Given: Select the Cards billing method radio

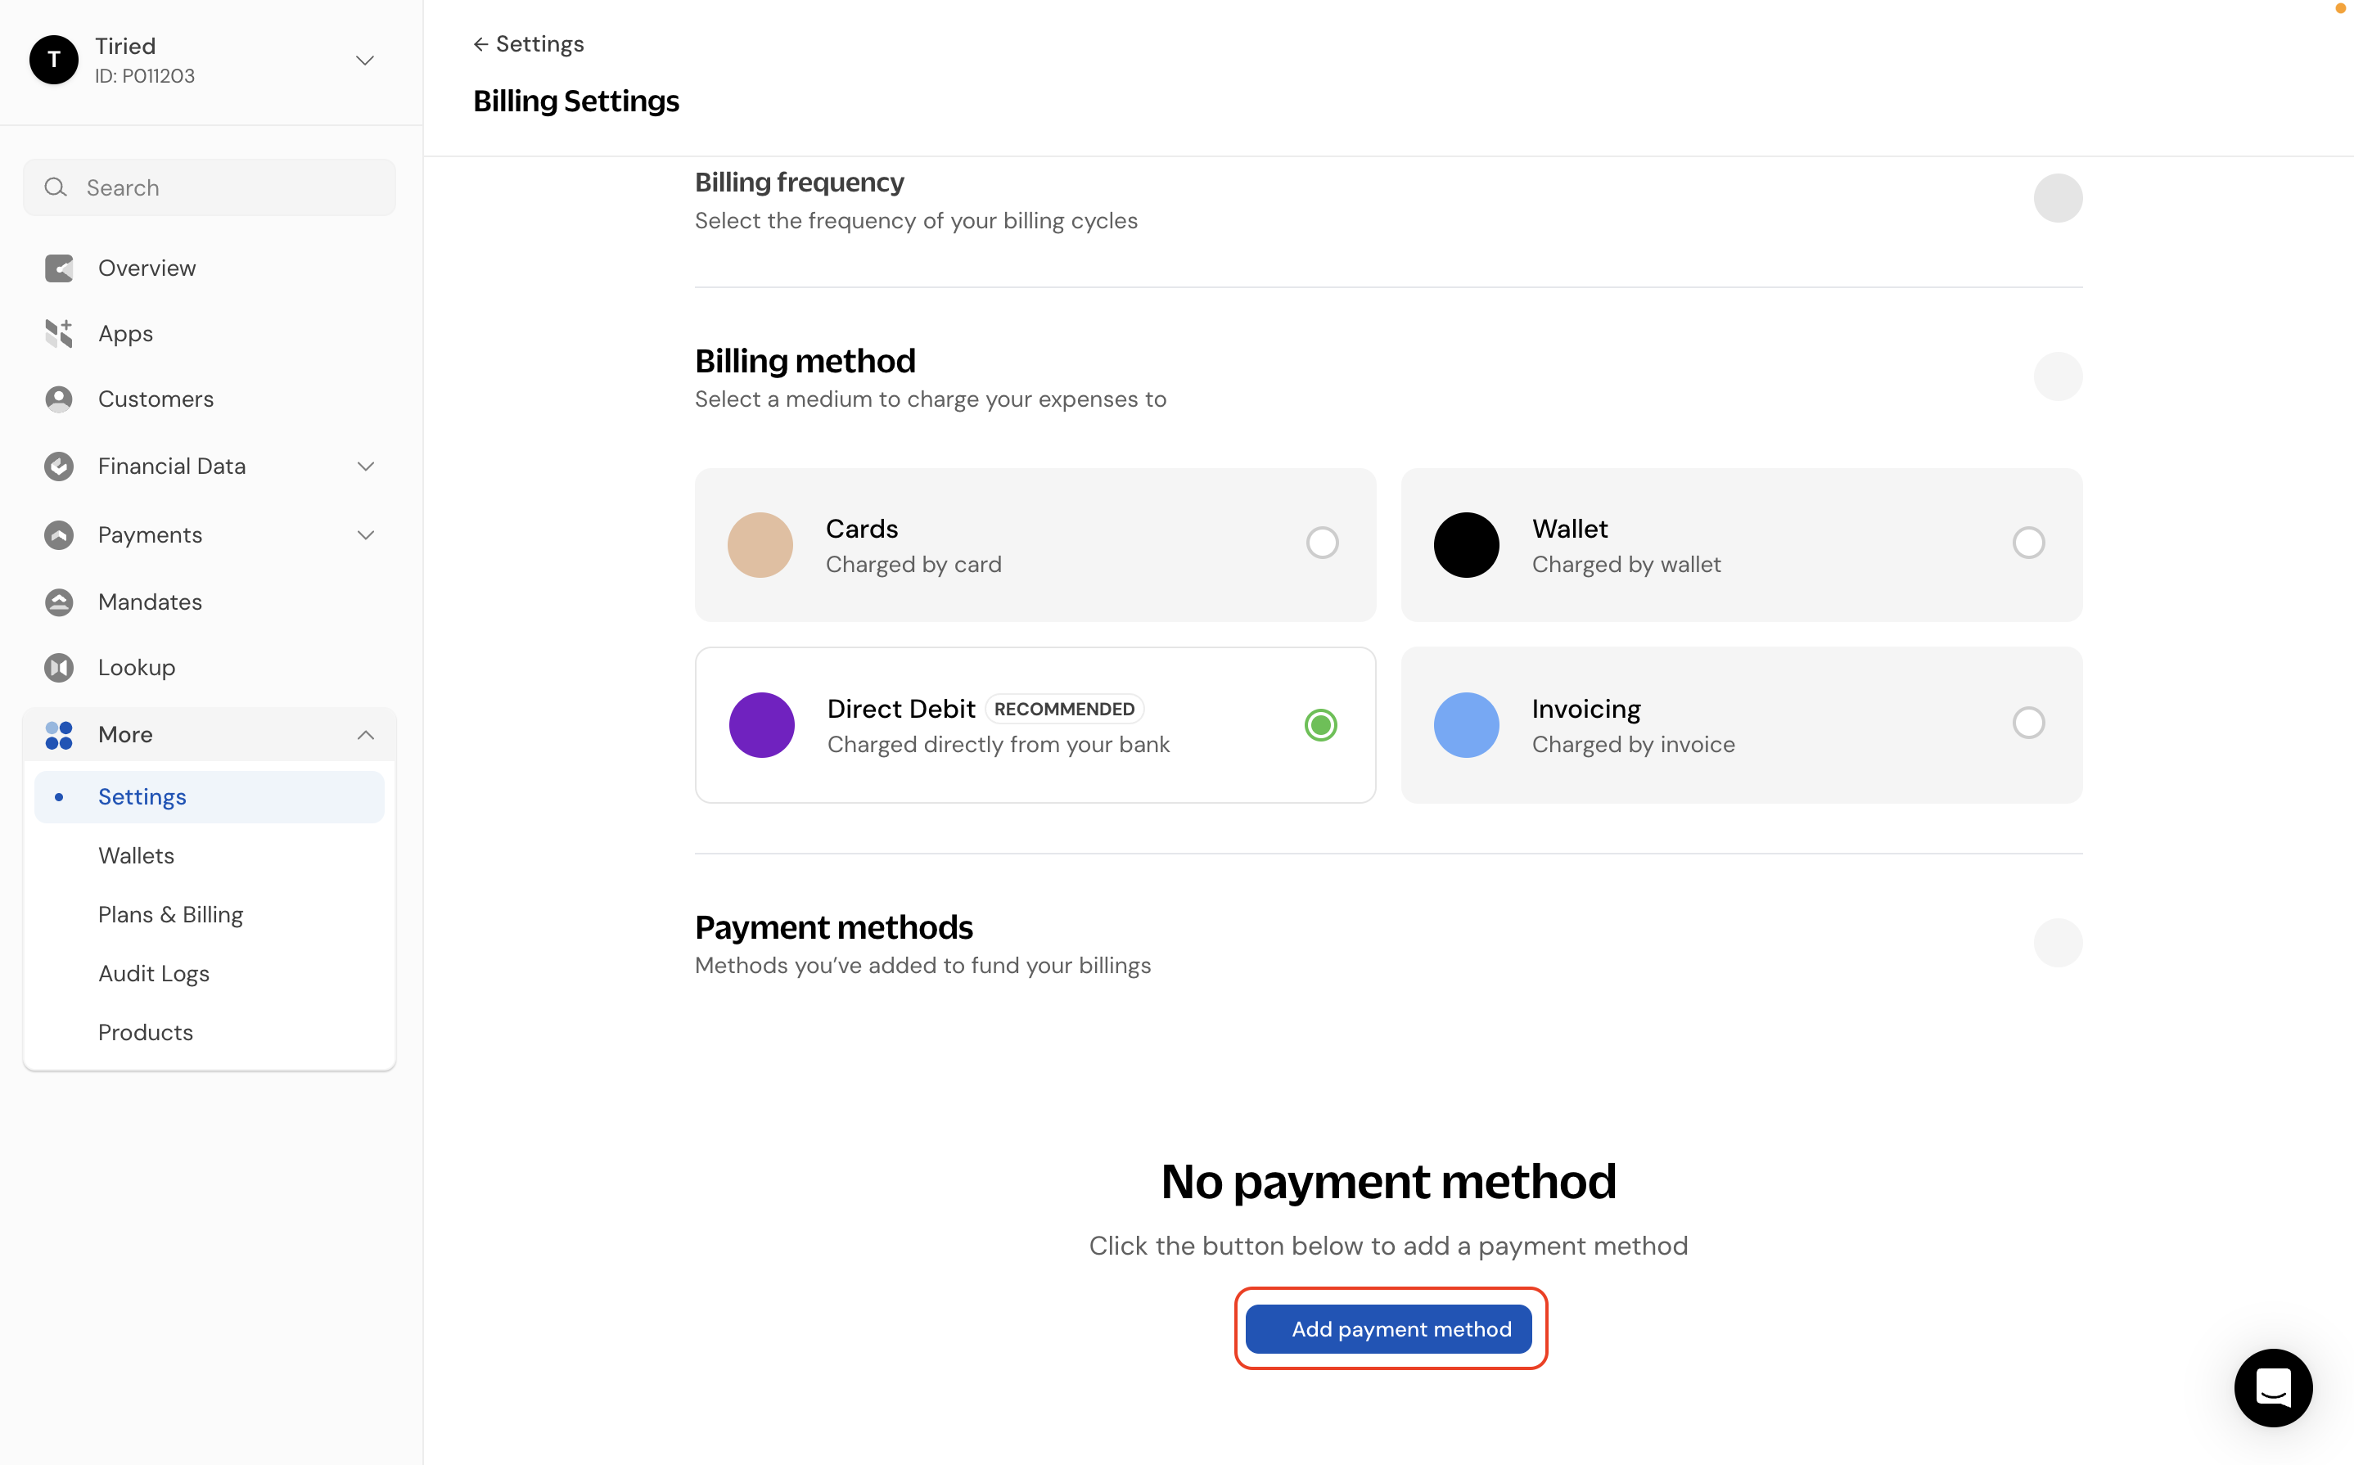Looking at the screenshot, I should 1323,543.
